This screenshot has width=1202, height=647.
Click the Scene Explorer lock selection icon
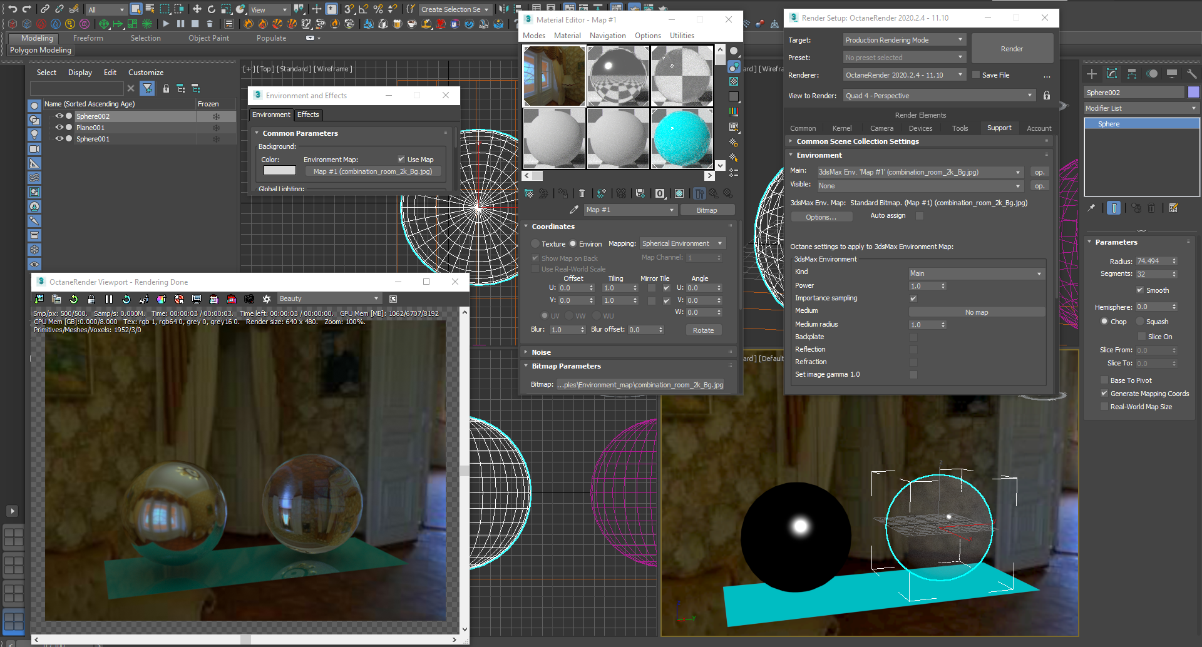point(166,88)
